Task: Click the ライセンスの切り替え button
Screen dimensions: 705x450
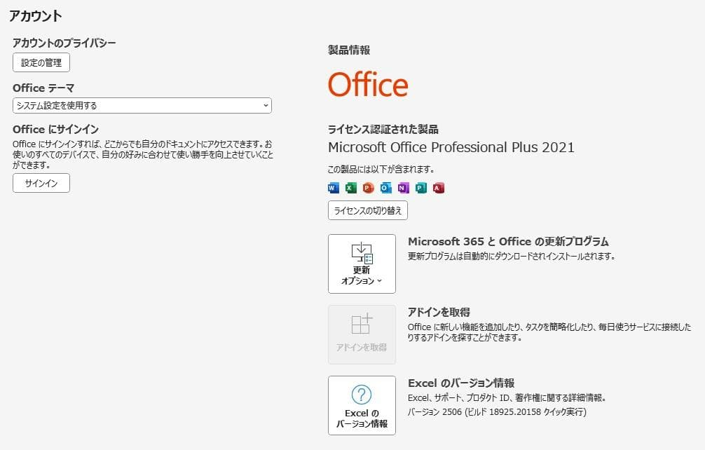Action: (x=368, y=210)
